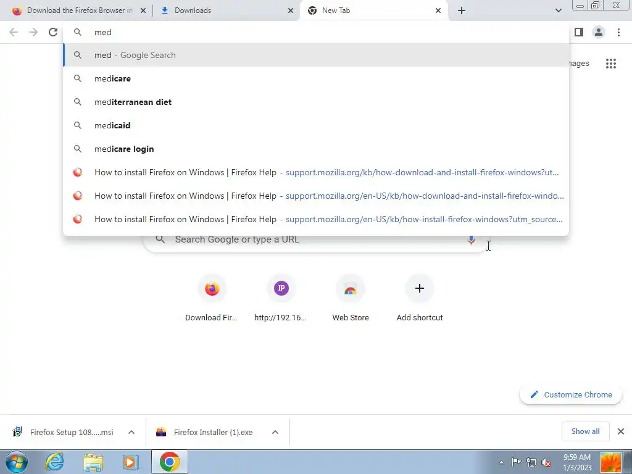Select the New Tab tab

coord(374,10)
